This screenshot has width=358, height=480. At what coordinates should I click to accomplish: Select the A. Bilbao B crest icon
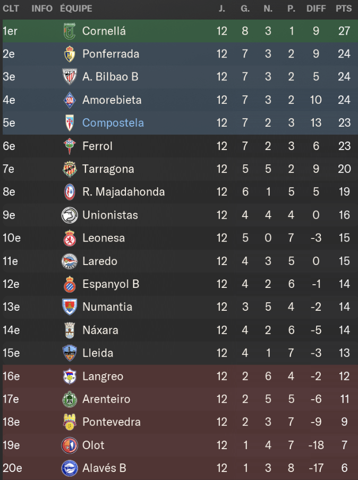pyautogui.click(x=69, y=77)
